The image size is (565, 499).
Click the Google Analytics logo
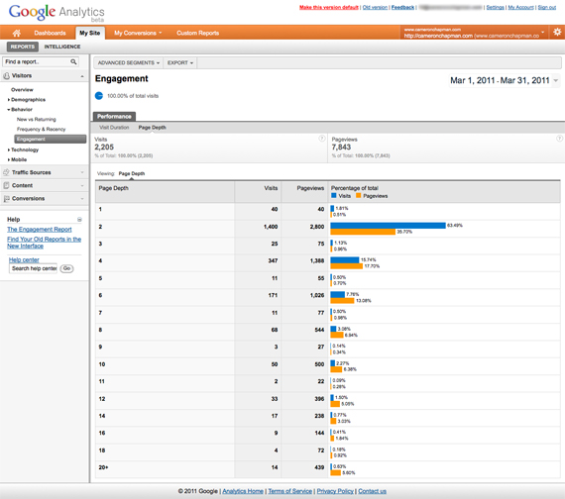pos(56,13)
